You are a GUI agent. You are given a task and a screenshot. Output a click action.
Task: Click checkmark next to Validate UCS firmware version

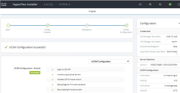point(53,80)
